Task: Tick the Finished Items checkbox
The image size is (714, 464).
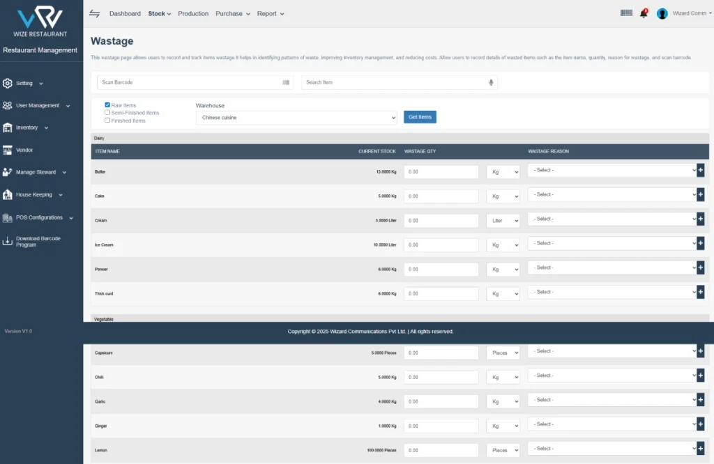Action: click(x=107, y=121)
